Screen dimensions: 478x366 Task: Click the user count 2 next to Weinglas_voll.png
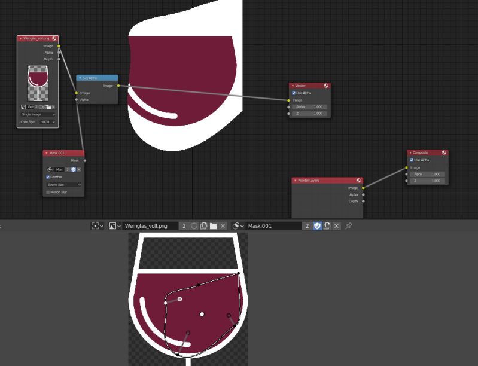click(x=184, y=226)
